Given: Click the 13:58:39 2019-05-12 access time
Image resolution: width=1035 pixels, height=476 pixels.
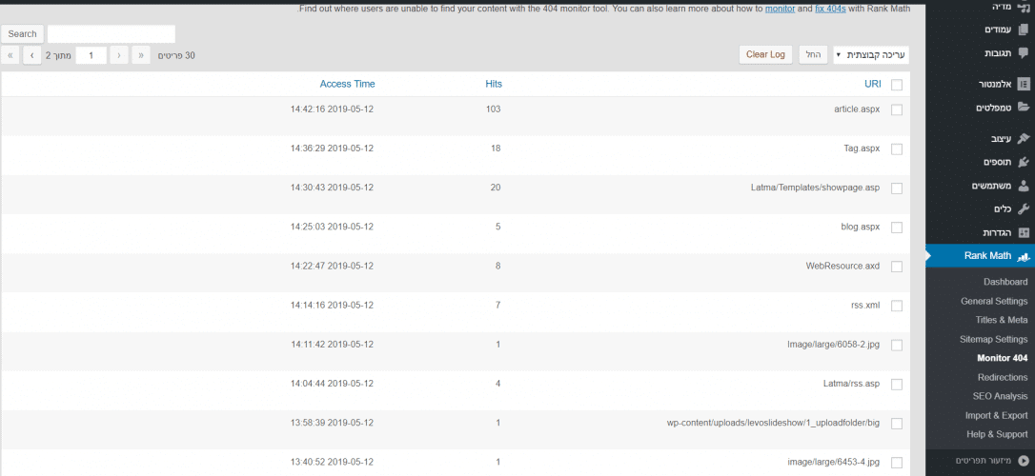Looking at the screenshot, I should tap(332, 423).
